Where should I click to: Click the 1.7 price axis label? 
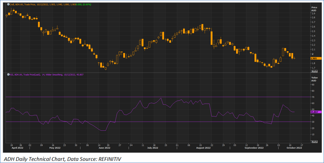(x=313, y=68)
